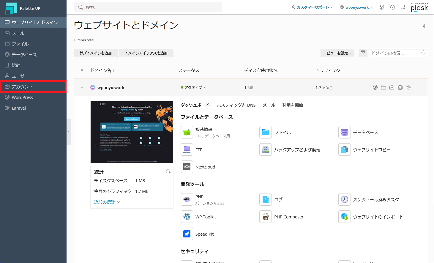
Task: Click the domain search magnifier icon
Action: [x=424, y=53]
